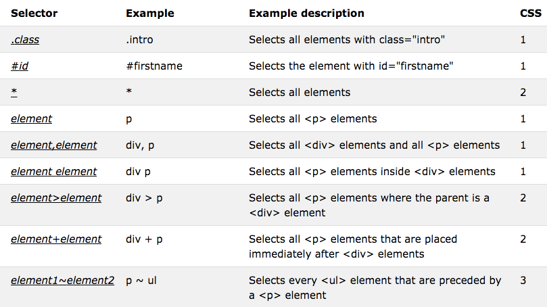This screenshot has height=307, width=547.
Task: Click the CSS version '3' cell
Action: 523,281
